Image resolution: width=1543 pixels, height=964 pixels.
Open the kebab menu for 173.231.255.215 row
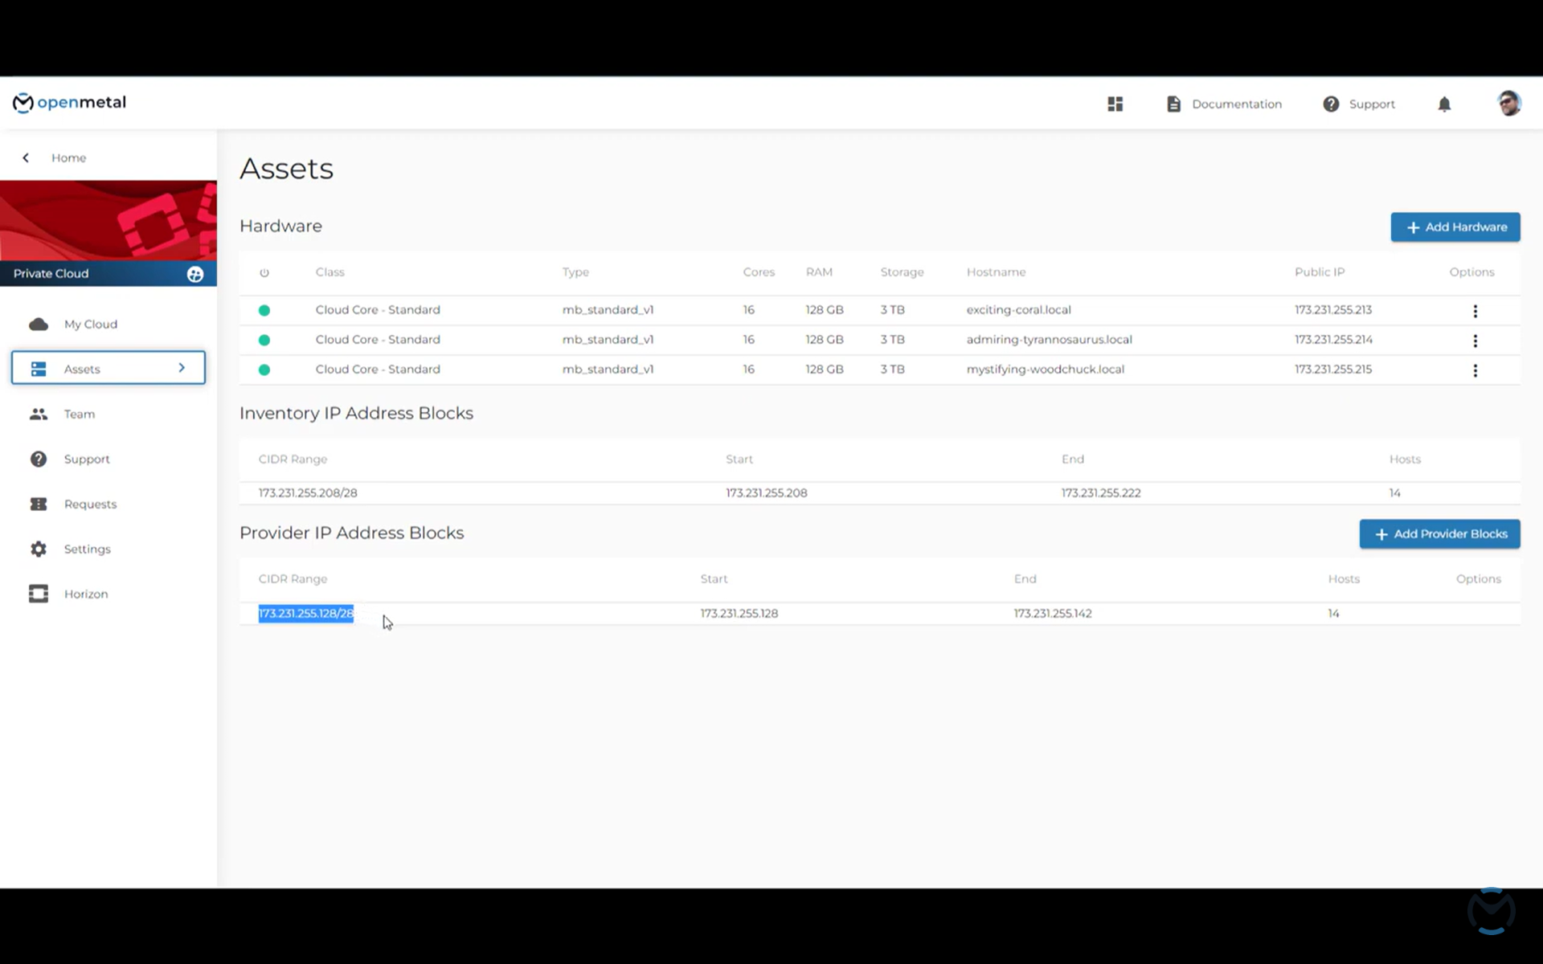pos(1475,370)
